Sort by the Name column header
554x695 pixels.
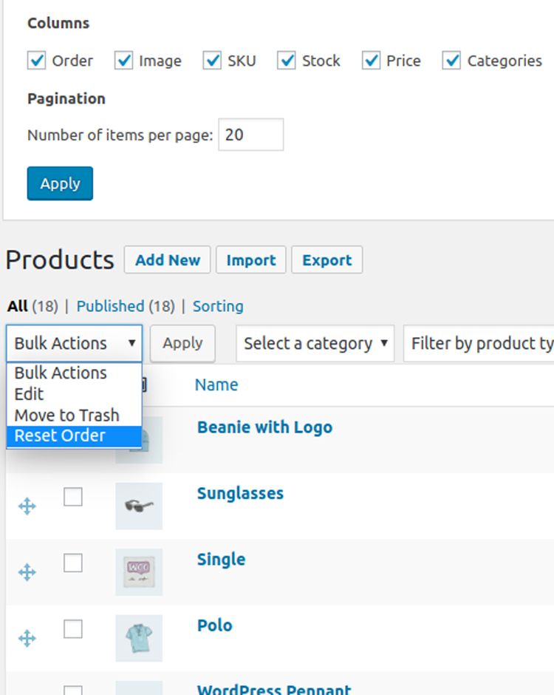pyautogui.click(x=216, y=384)
